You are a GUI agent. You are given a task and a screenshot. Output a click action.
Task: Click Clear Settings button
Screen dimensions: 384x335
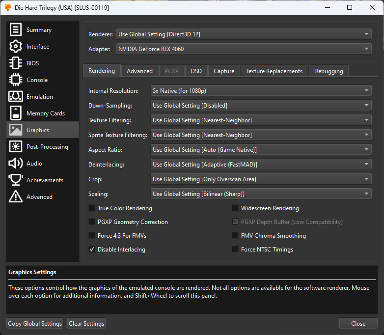[86, 324]
